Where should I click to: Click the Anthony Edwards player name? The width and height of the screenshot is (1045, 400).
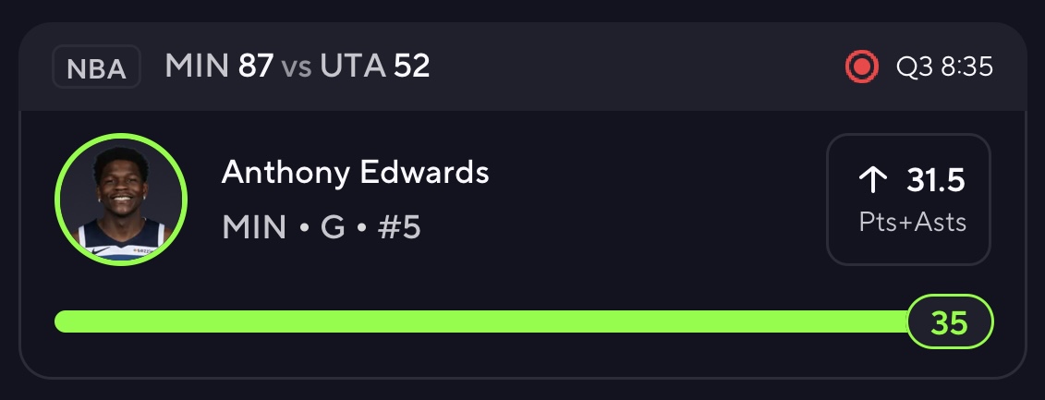point(355,172)
